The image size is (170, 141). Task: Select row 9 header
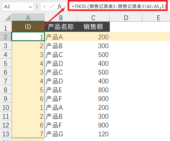tap(6, 98)
